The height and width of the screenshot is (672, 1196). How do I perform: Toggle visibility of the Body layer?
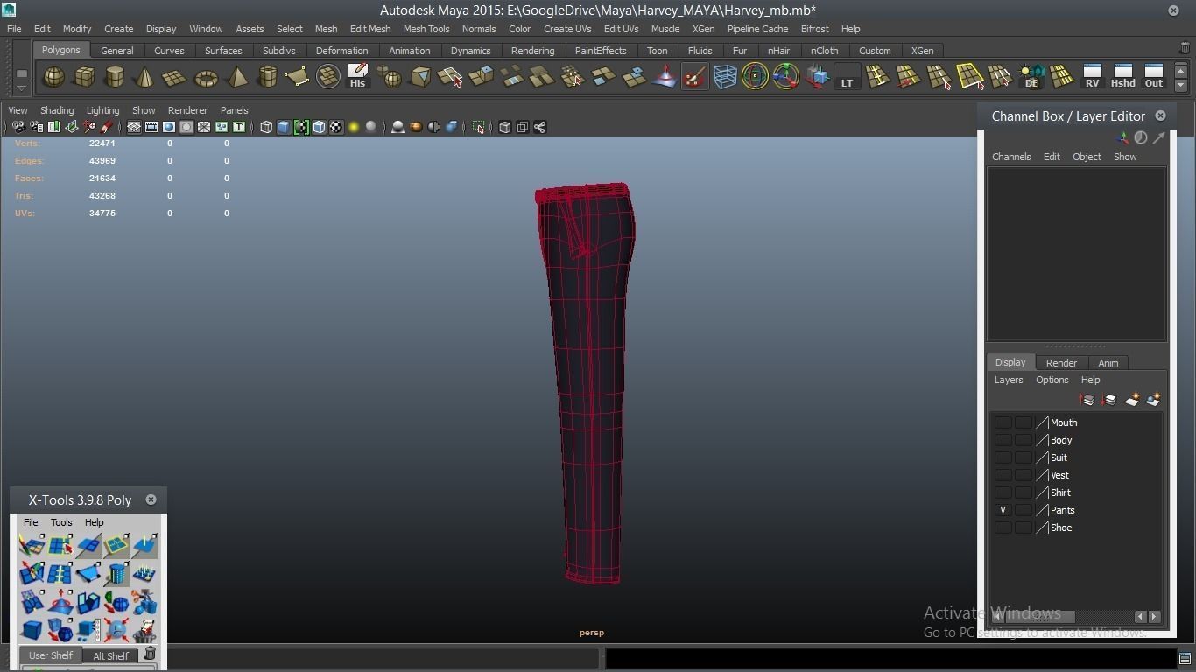point(1003,440)
